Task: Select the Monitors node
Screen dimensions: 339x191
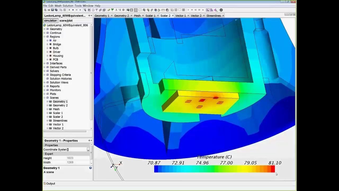Action: [x=55, y=90]
